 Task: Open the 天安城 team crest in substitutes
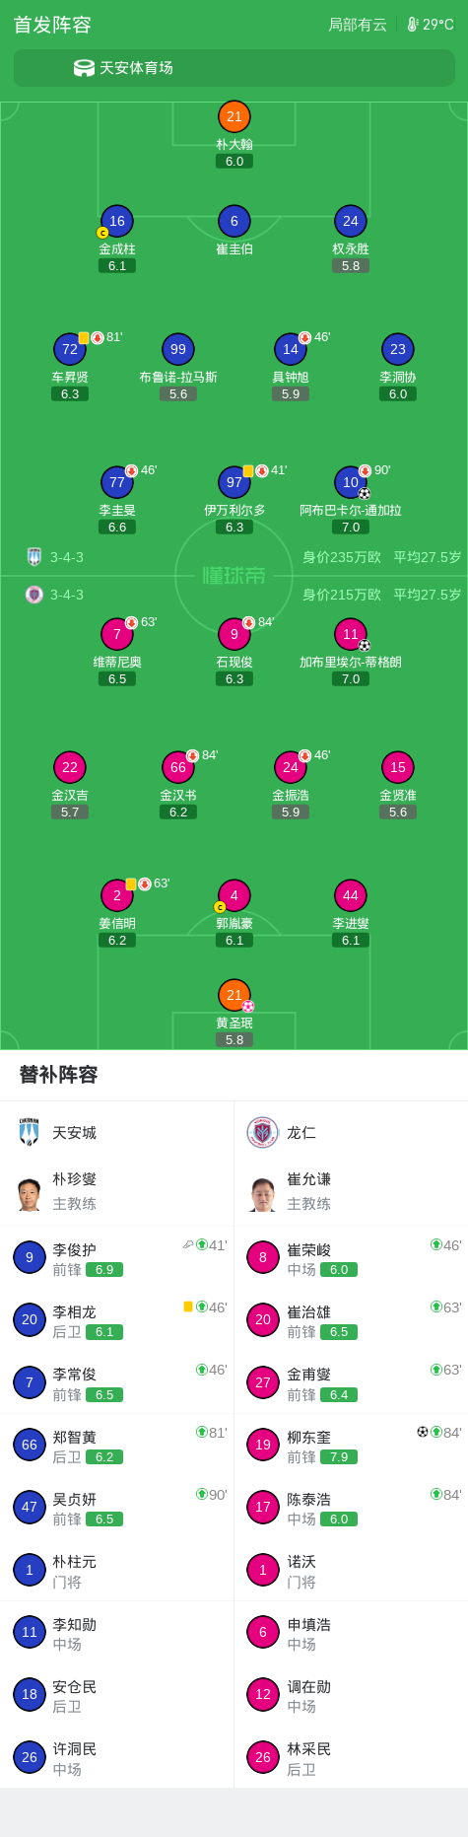[30, 1132]
